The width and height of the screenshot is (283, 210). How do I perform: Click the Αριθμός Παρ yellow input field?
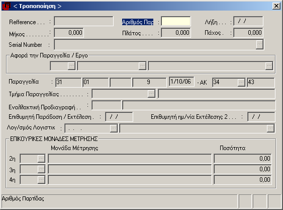pyautogui.click(x=175, y=21)
